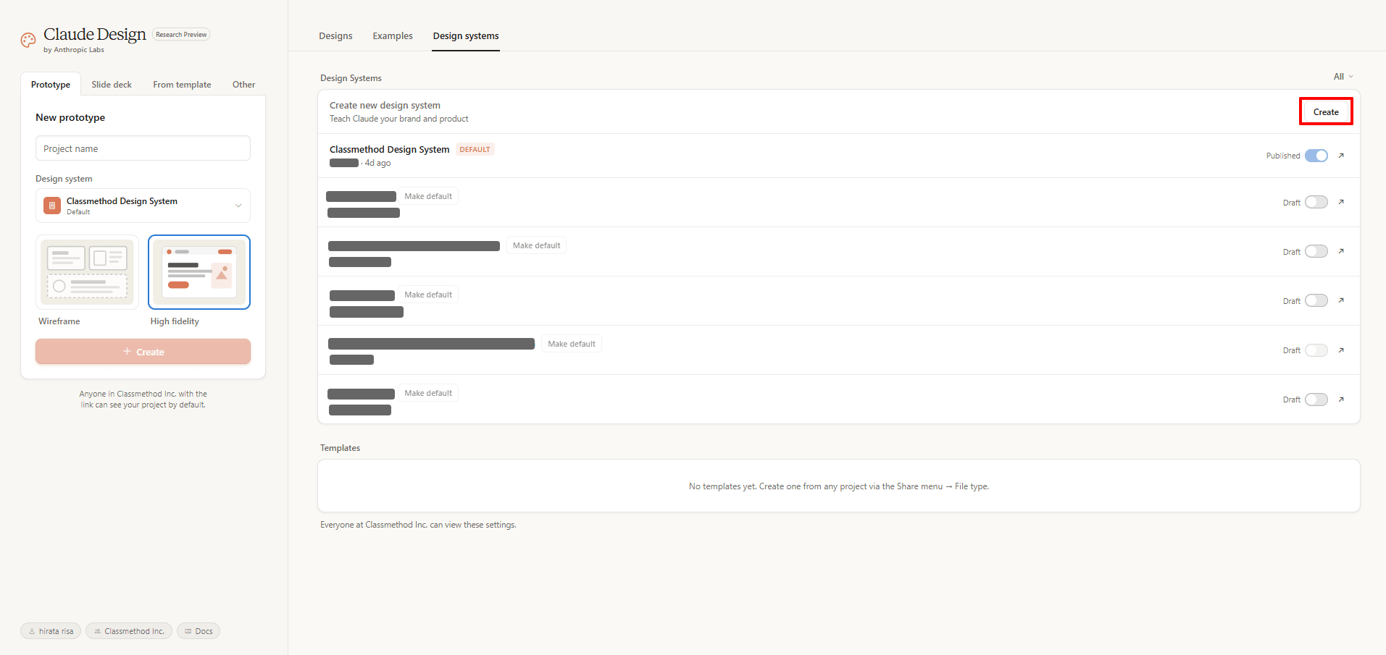Click Create for a new design system

1326,112
